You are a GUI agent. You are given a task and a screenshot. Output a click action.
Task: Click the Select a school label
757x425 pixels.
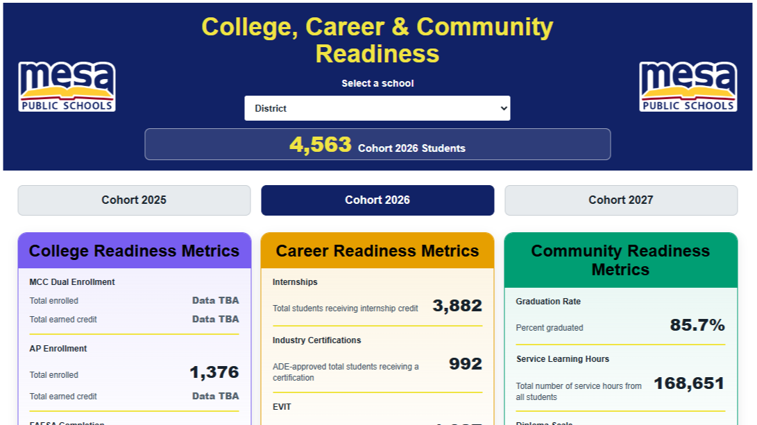377,83
